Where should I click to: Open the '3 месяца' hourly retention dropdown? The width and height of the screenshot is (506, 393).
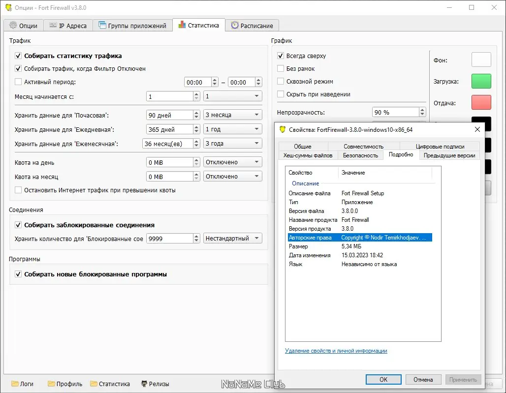click(x=233, y=115)
